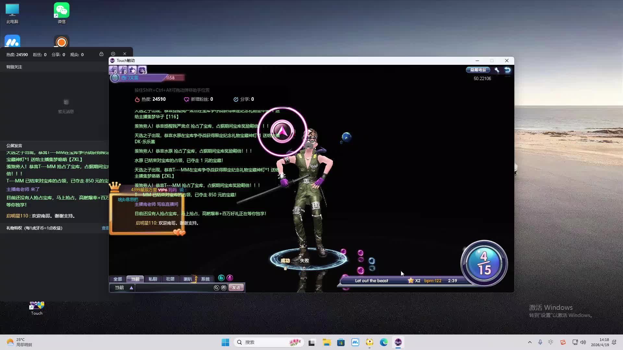Click 特别关注 section header

click(14, 67)
